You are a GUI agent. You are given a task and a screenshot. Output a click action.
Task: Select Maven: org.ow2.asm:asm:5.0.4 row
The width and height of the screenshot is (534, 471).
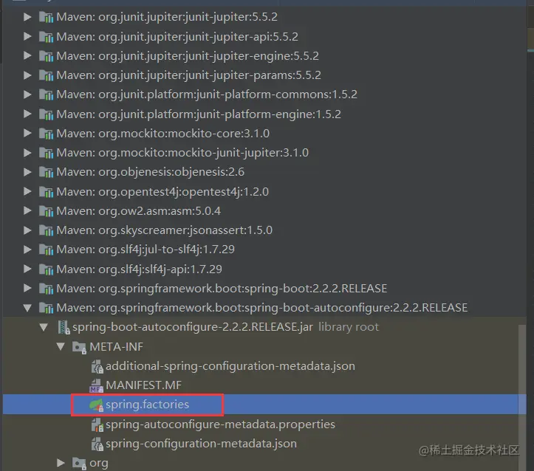point(264,210)
